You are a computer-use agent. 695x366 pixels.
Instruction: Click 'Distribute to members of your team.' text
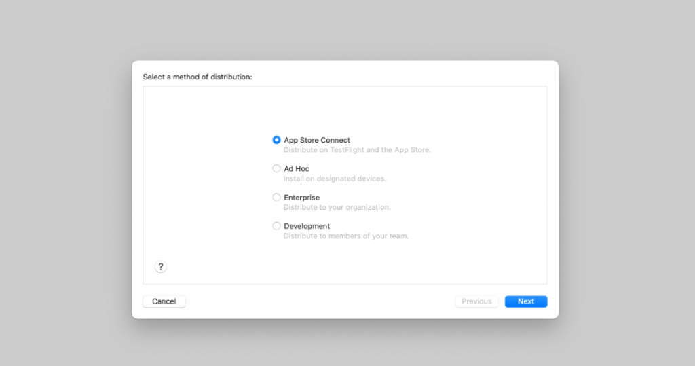pos(345,236)
